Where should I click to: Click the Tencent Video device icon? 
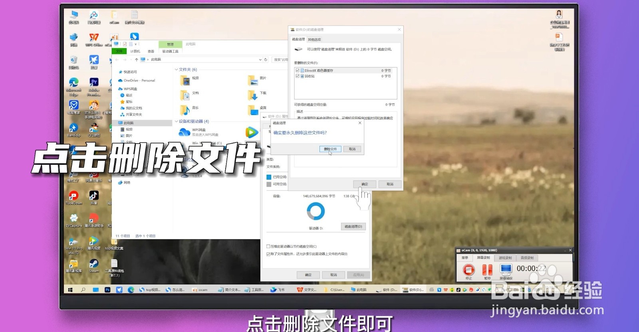click(252, 132)
